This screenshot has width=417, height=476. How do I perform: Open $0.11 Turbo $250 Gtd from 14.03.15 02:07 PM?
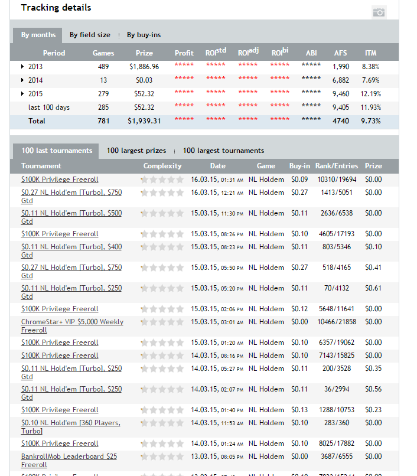[71, 393]
